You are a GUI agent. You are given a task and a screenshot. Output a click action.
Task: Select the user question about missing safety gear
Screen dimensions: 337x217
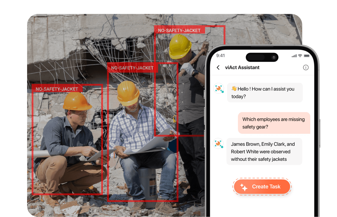point(274,123)
